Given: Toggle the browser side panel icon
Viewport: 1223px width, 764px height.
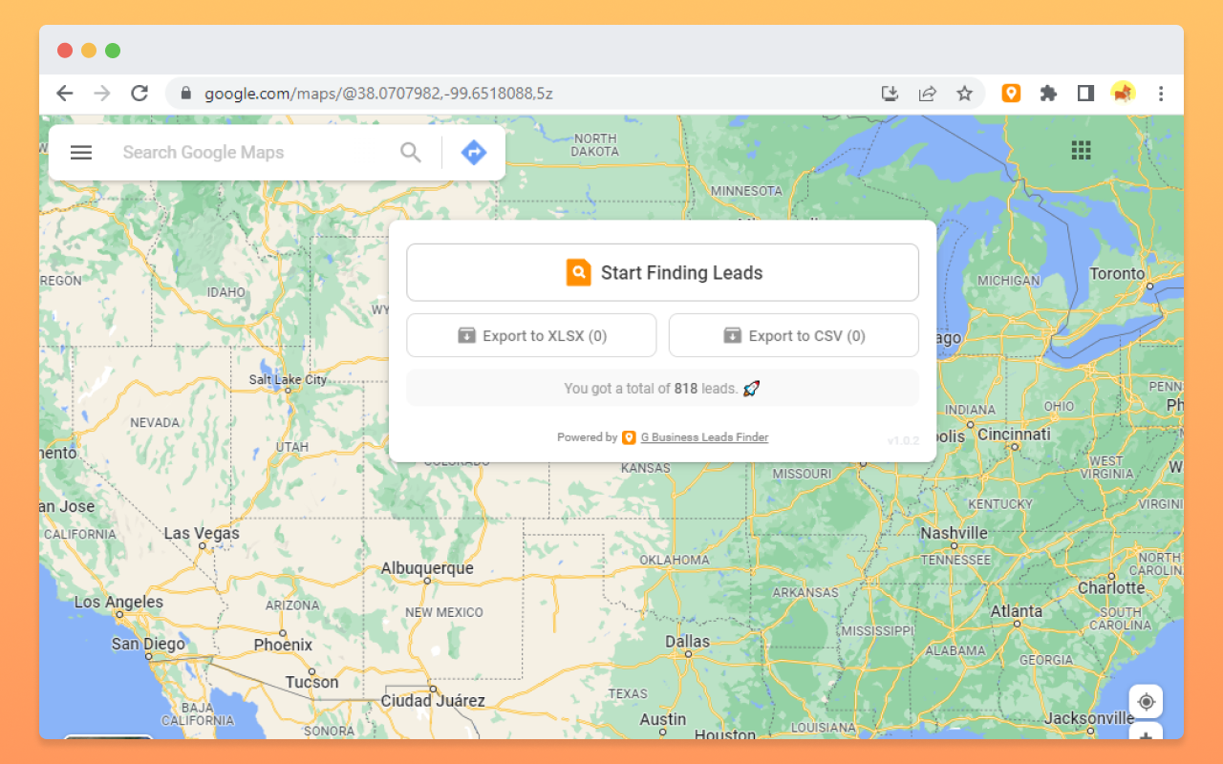Looking at the screenshot, I should tap(1085, 94).
